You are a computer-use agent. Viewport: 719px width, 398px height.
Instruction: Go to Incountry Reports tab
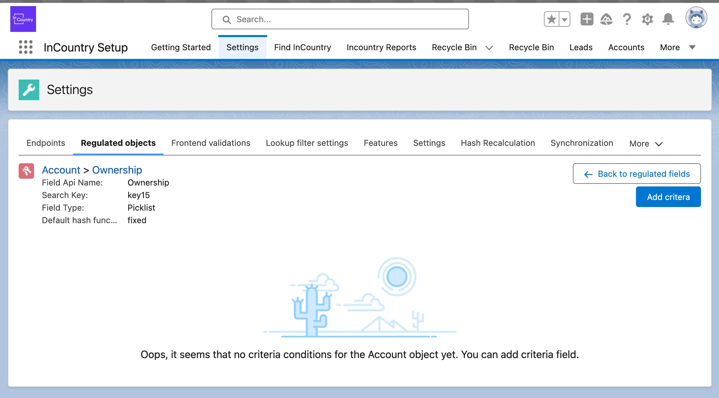click(x=381, y=47)
